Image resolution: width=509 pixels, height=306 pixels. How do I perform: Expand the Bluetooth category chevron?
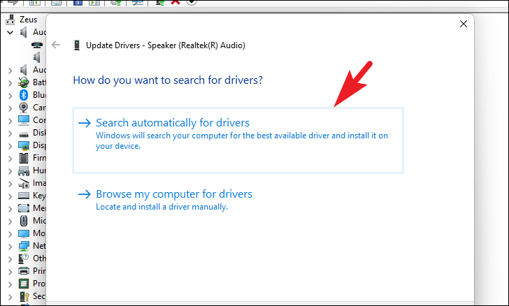[x=10, y=95]
